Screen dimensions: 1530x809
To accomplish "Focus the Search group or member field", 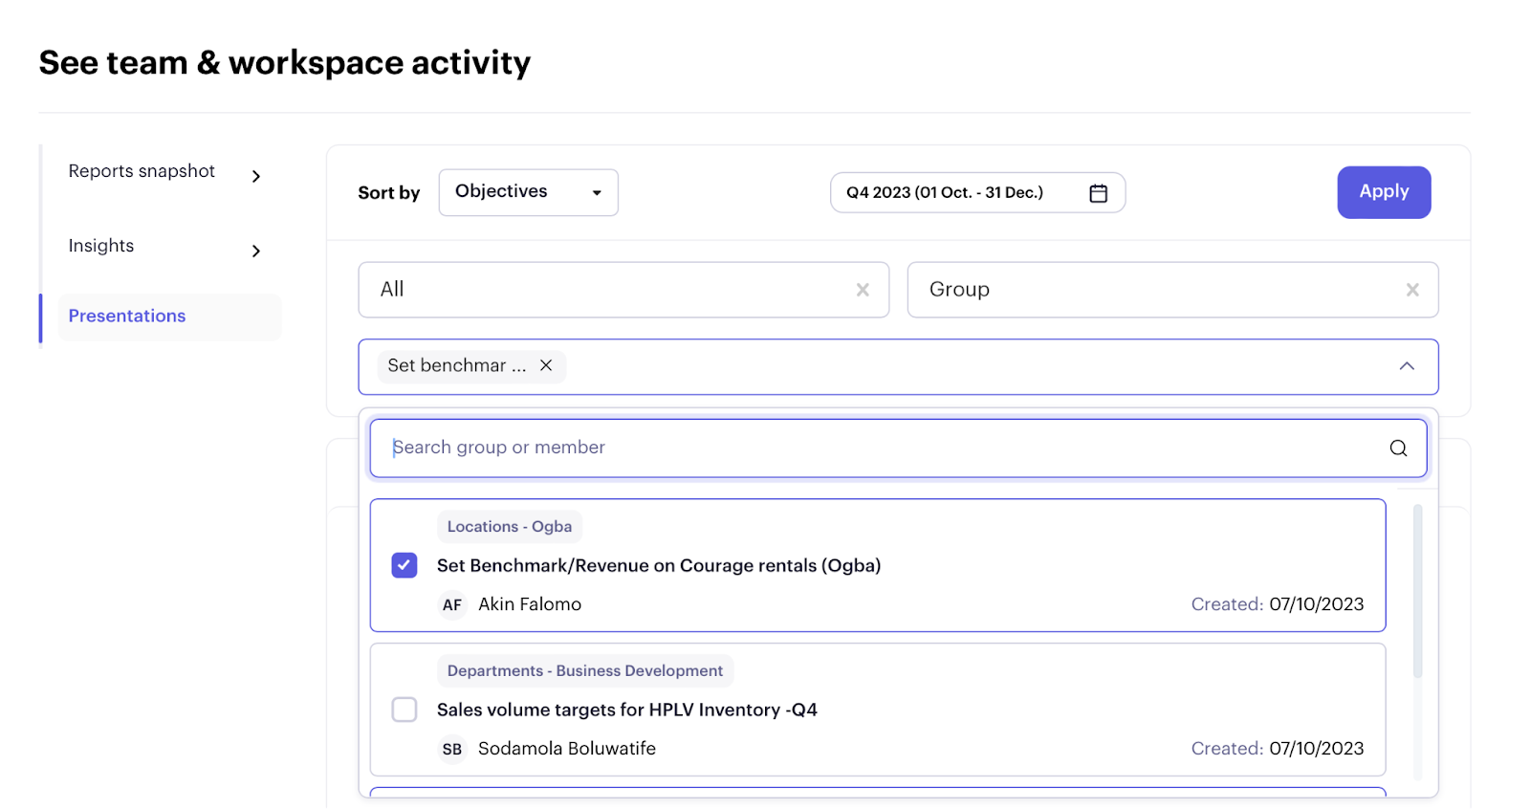I will point(898,448).
